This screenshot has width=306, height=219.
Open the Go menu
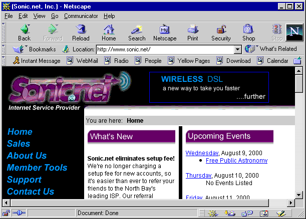(x=55, y=16)
